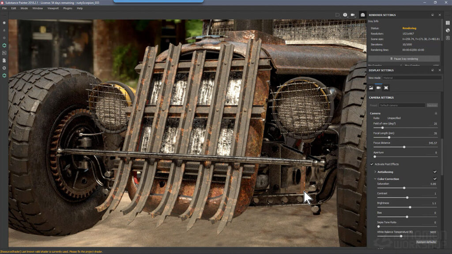
Task: Click the dimmed triangle icon in left toolbar
Action: 4,30
